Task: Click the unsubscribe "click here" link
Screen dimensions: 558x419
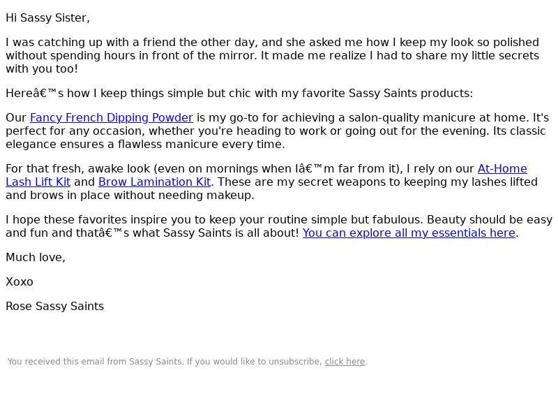Action: click(345, 361)
